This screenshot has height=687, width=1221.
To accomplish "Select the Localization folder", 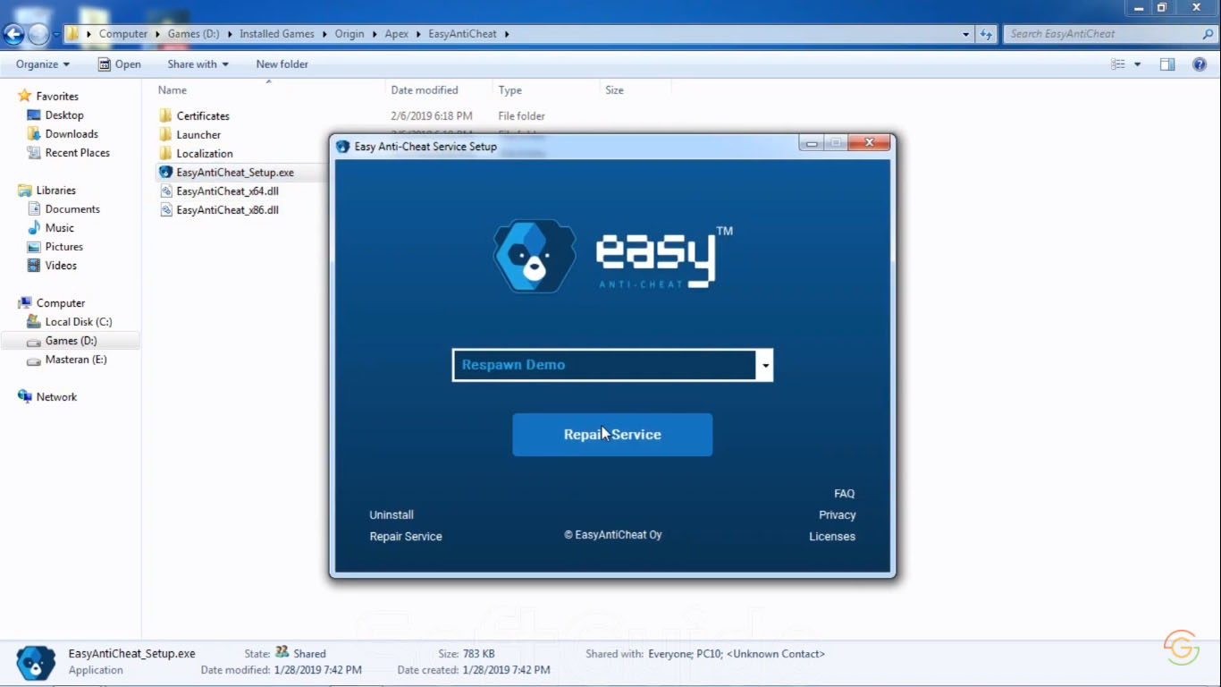I will (205, 154).
